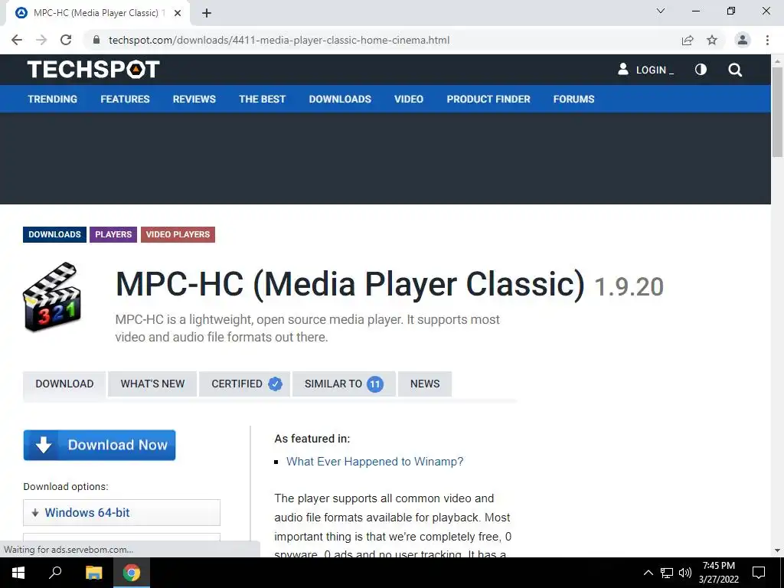Open What Ever Happened to Winamp link
The height and width of the screenshot is (588, 784).
tap(374, 462)
